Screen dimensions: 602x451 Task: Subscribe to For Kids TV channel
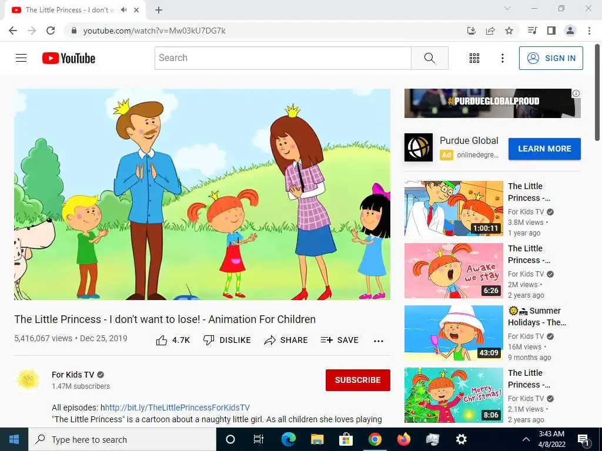point(358,380)
